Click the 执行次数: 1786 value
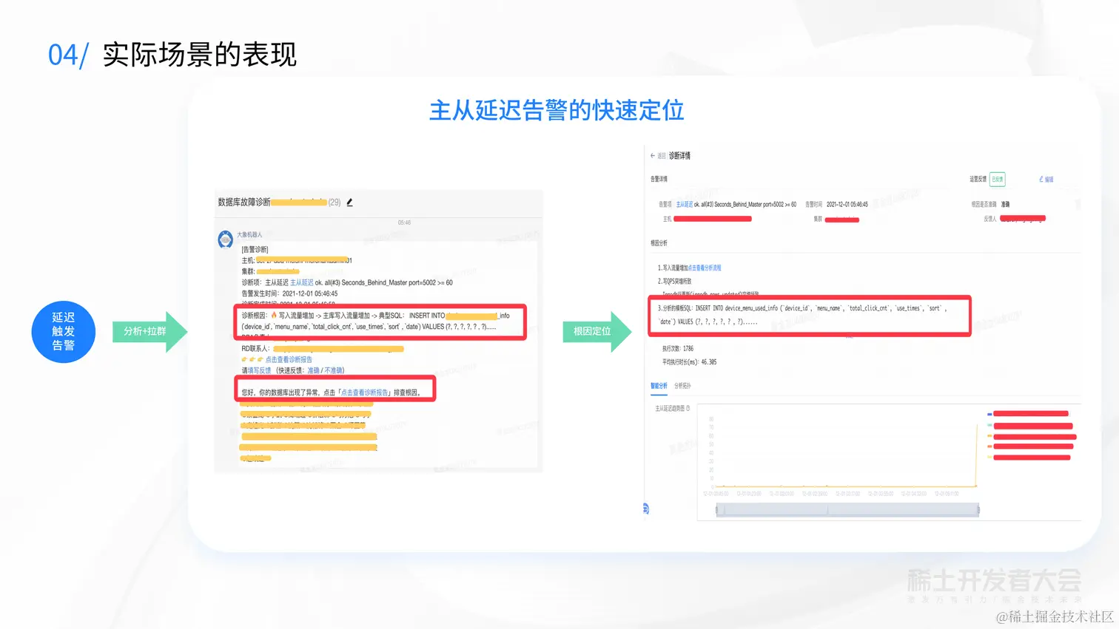The height and width of the screenshot is (629, 1119). (x=678, y=349)
